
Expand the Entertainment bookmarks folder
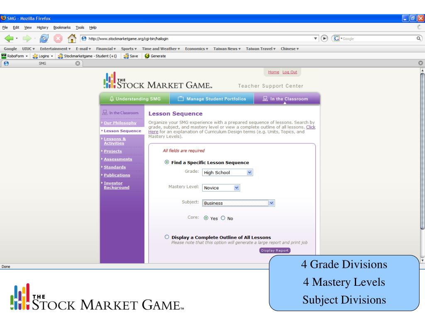(55, 49)
